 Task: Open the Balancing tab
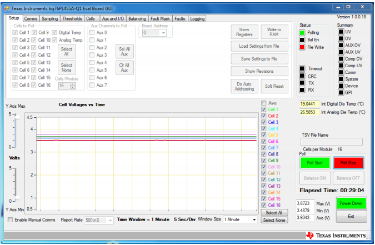[x=137, y=19]
